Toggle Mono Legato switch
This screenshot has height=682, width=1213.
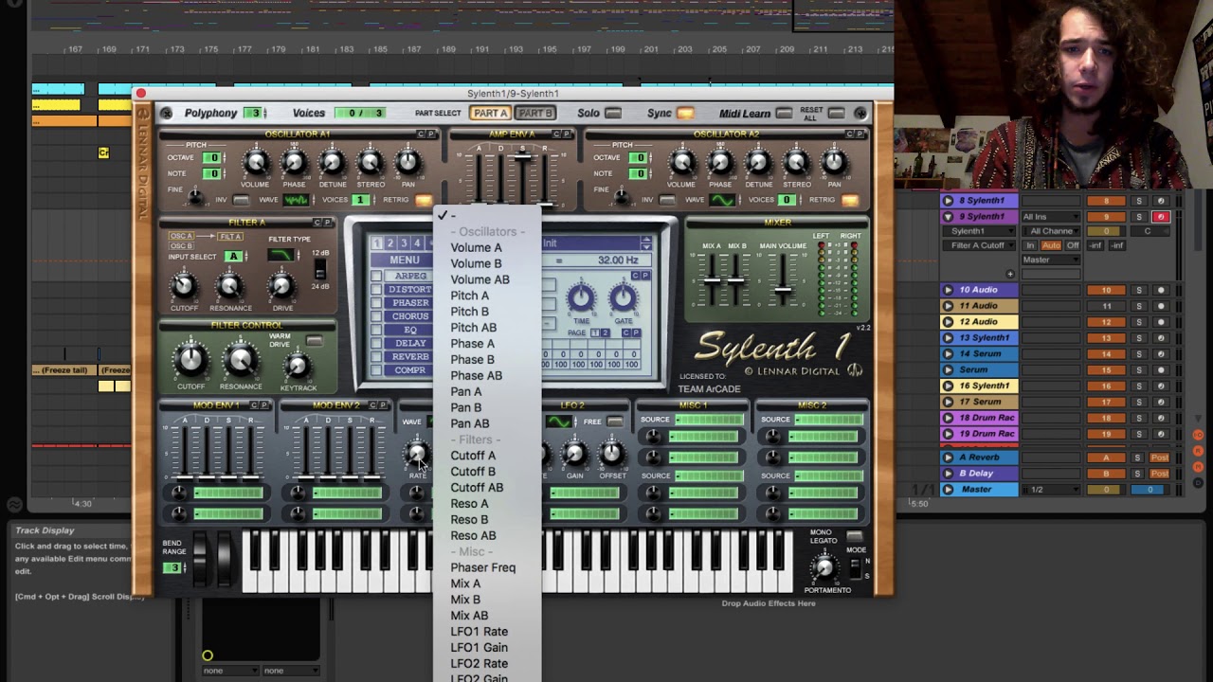tap(855, 537)
